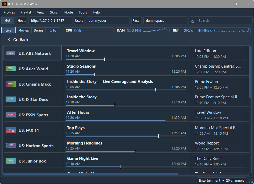Image resolution: width=254 pixels, height=184 pixels.
Task: Click the back chevron arrow icon
Action: 9,40
